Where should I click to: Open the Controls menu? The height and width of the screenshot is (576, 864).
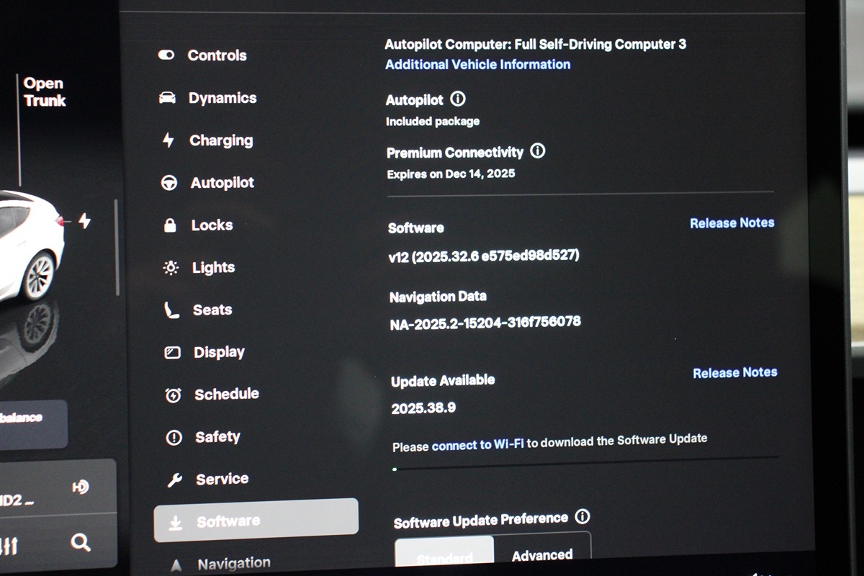pyautogui.click(x=216, y=55)
